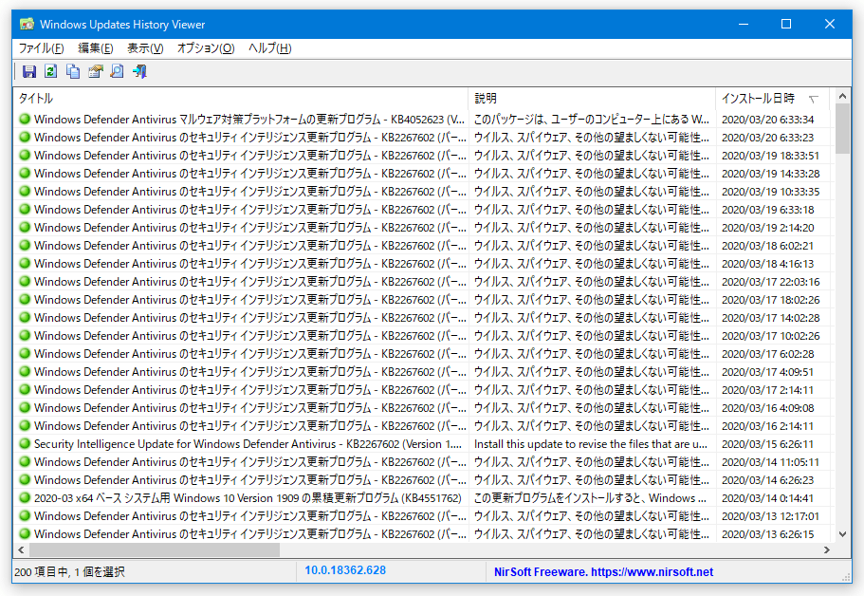The image size is (864, 596).
Task: Click green icon of the 2020/03/19 18:33:51 row
Action: point(25,155)
